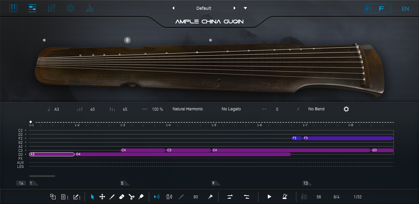Open the tab editor sliders icon
Screen dimensions: 419x204
(x=33, y=8)
